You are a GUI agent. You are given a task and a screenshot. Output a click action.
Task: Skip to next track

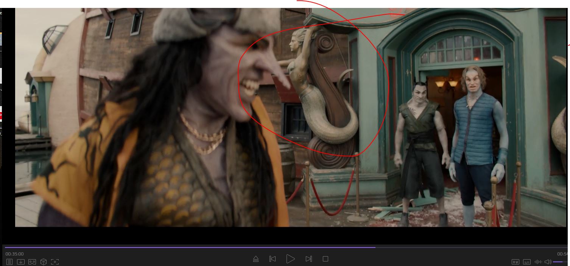[308, 259]
